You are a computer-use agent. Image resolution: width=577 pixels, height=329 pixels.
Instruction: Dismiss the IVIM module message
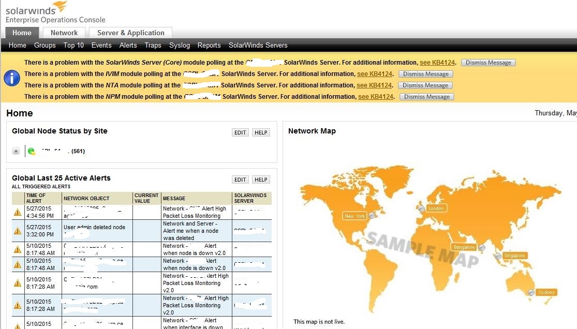click(426, 74)
